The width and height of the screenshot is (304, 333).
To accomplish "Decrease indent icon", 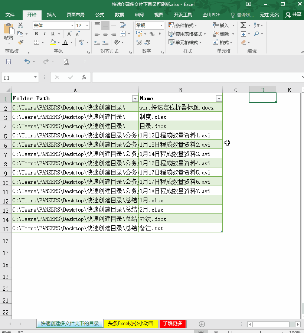I will (x=97, y=42).
